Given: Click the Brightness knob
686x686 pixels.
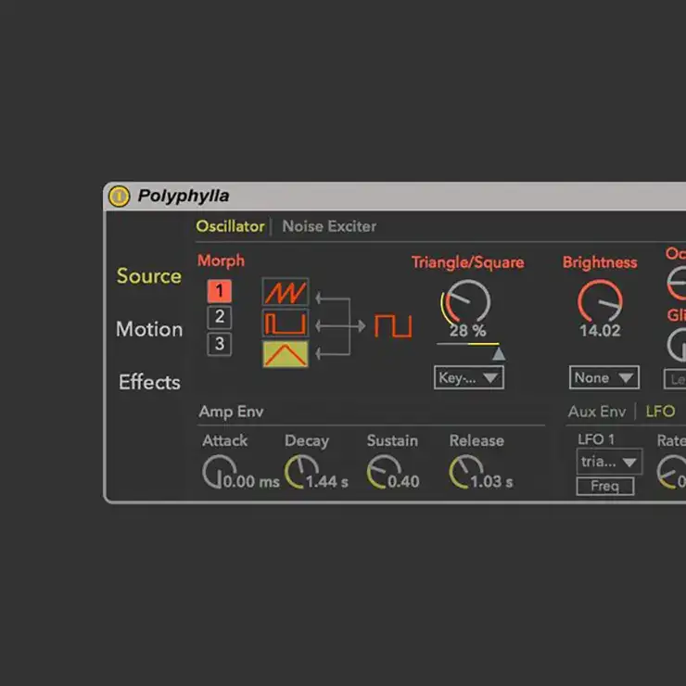Looking at the screenshot, I should (x=600, y=301).
